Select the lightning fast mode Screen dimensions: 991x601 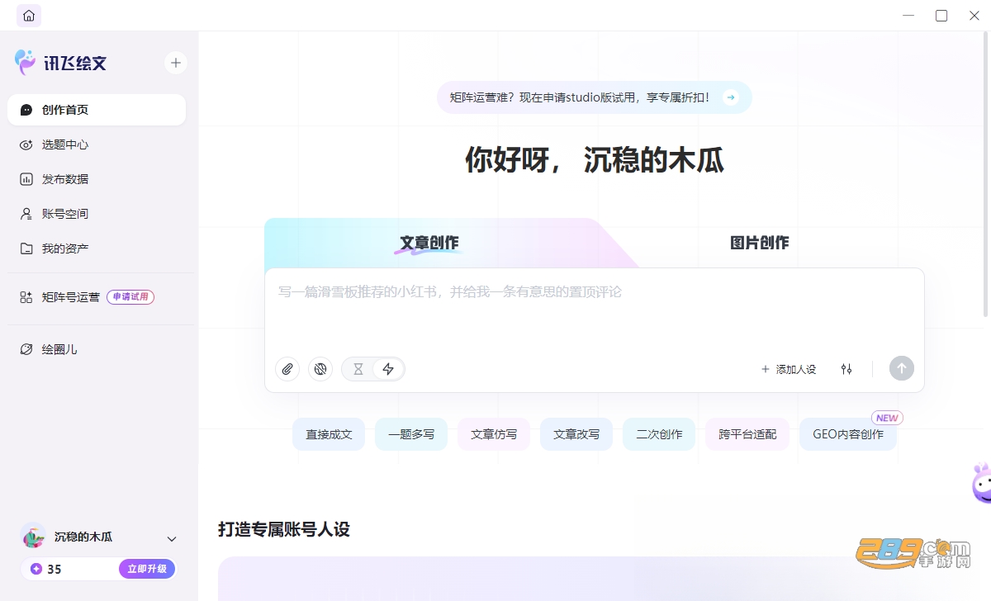tap(388, 369)
